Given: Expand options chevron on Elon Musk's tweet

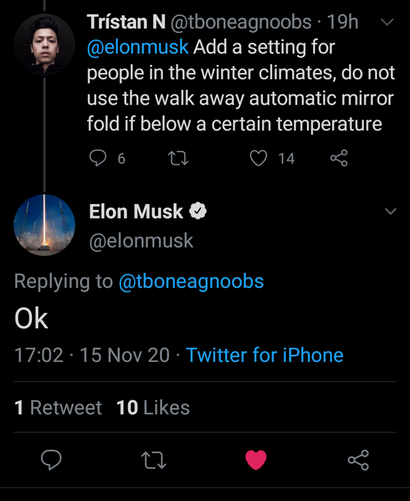Looking at the screenshot, I should [x=389, y=211].
